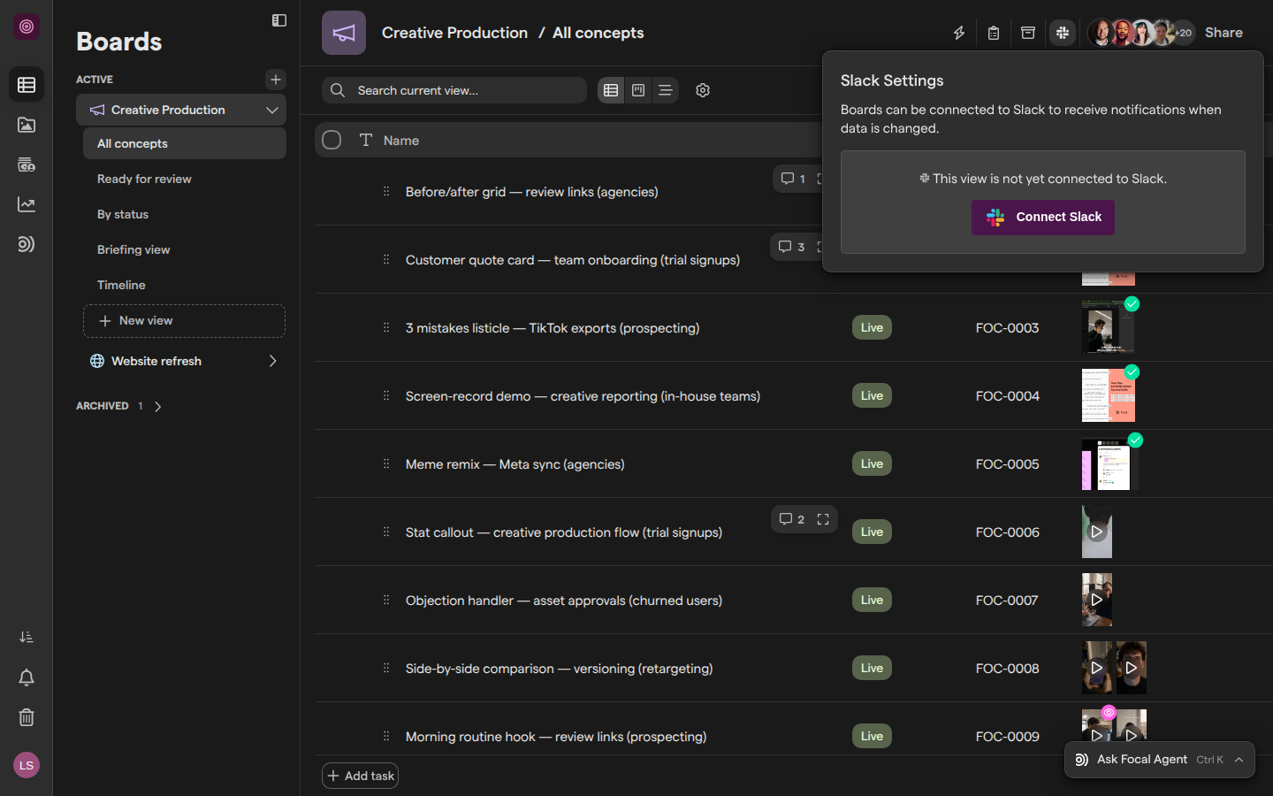
Task: Create a New view in the sidebar
Action: [x=184, y=321]
